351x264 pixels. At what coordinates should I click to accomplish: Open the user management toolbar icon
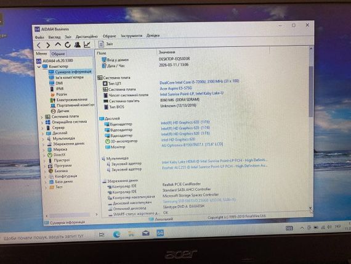pyautogui.click(x=78, y=44)
